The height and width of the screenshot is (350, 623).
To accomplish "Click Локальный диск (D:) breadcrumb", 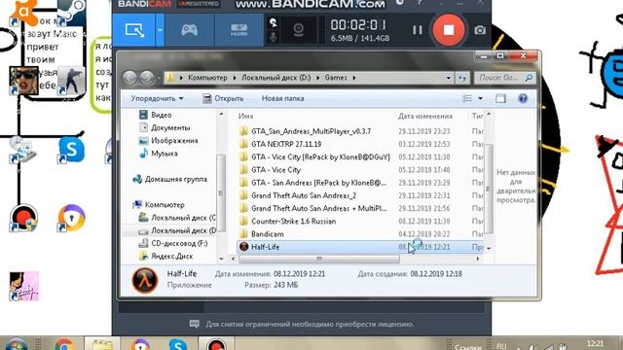I will (x=276, y=78).
